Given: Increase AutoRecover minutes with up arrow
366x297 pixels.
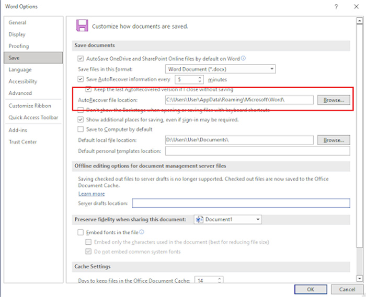Looking at the screenshot, I should click(x=200, y=77).
